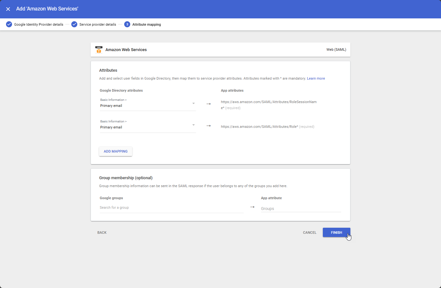Viewport: 441px width, 288px height.
Task: Click the Google groups label
Action: point(111,198)
